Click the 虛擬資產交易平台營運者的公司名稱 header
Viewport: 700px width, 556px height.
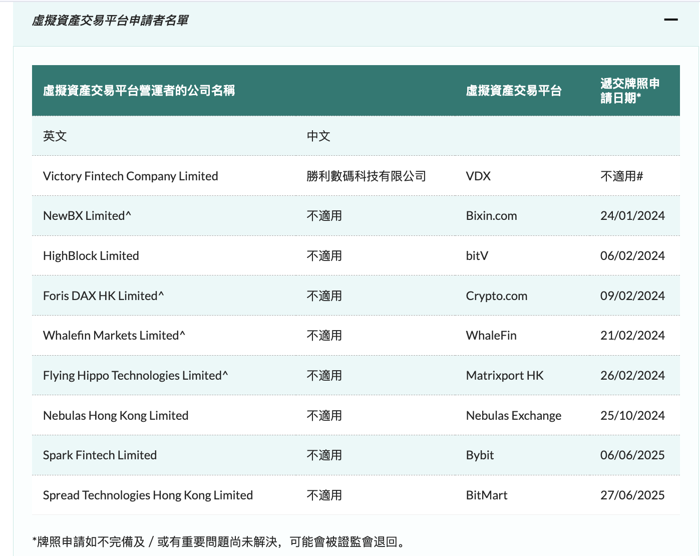click(139, 91)
